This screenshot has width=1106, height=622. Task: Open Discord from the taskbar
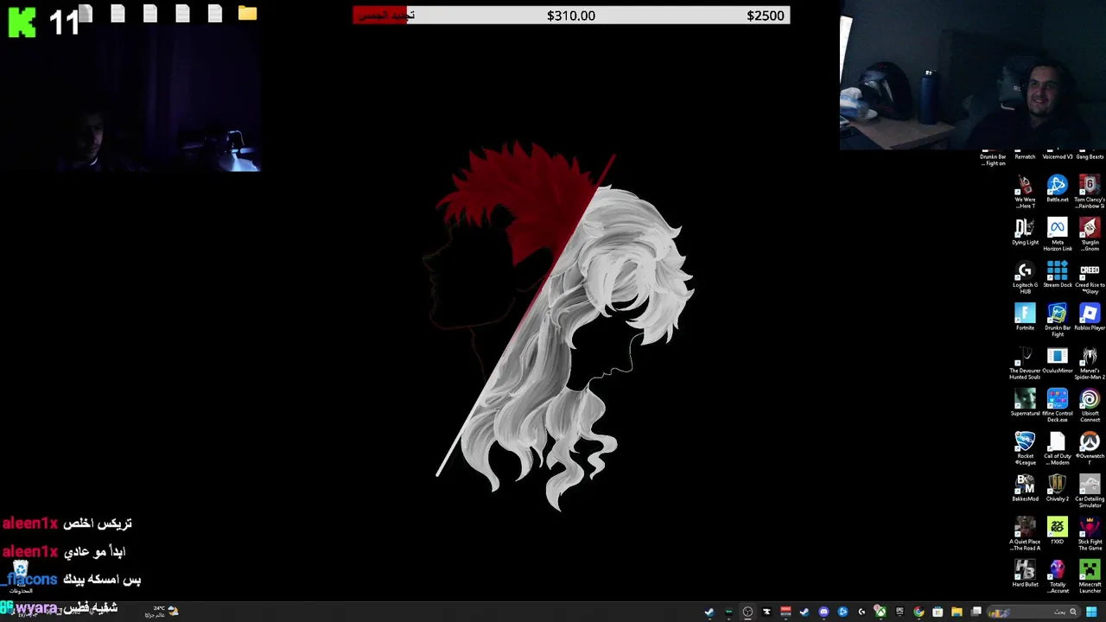pos(823,612)
